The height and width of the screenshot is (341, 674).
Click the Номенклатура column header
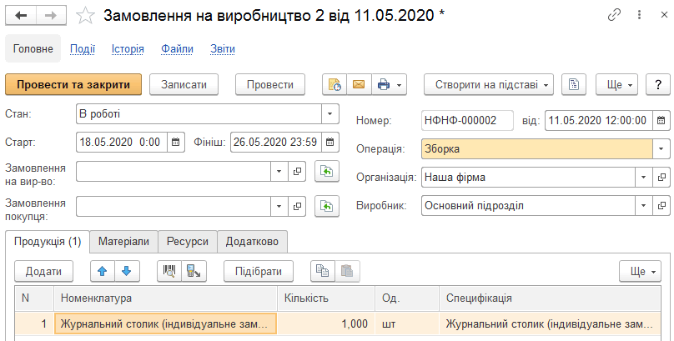[165, 298]
